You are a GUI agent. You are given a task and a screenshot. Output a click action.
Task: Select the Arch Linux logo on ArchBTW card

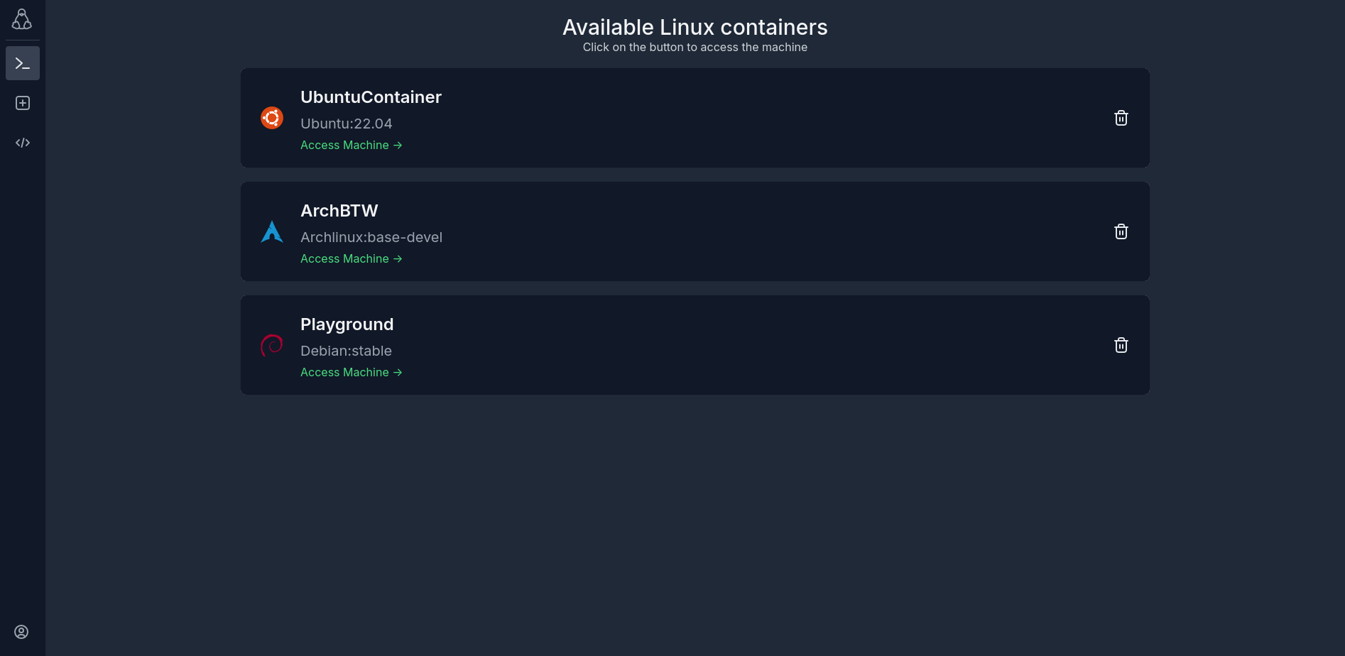click(x=271, y=231)
